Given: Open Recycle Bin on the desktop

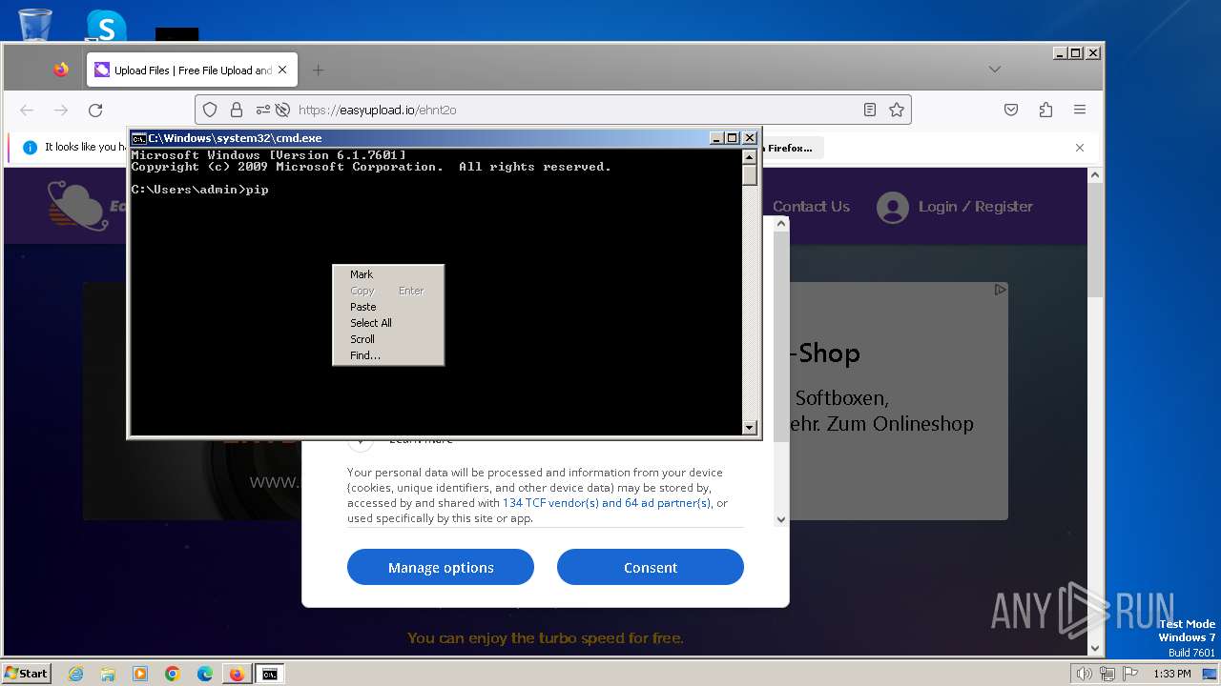Looking at the screenshot, I should [x=35, y=25].
